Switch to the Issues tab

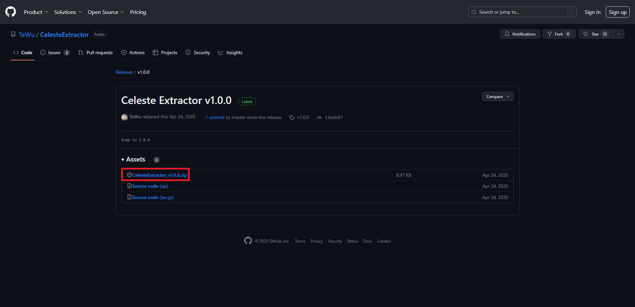click(x=55, y=52)
